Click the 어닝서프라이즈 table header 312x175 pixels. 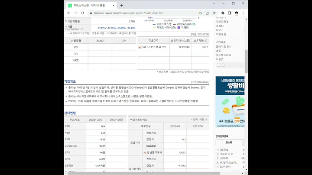pos(139,120)
